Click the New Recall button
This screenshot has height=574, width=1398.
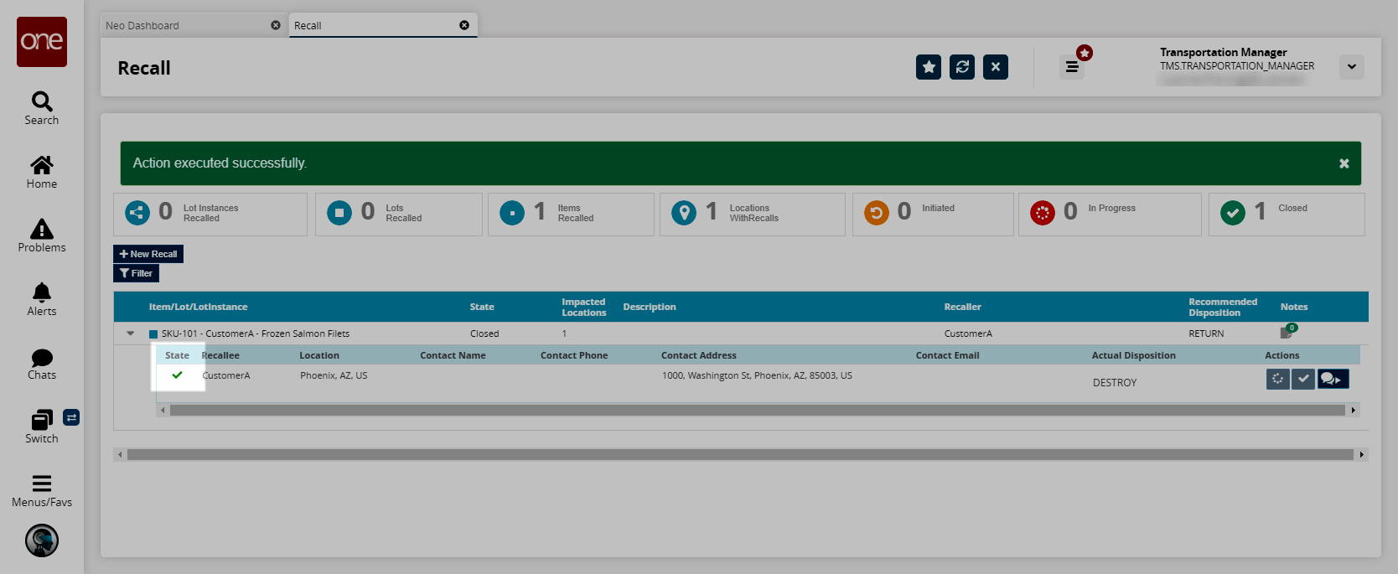pos(148,254)
